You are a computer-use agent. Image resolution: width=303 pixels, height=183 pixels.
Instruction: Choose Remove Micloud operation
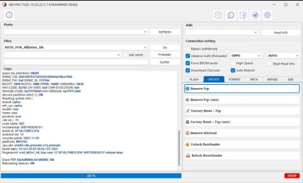click(242, 133)
